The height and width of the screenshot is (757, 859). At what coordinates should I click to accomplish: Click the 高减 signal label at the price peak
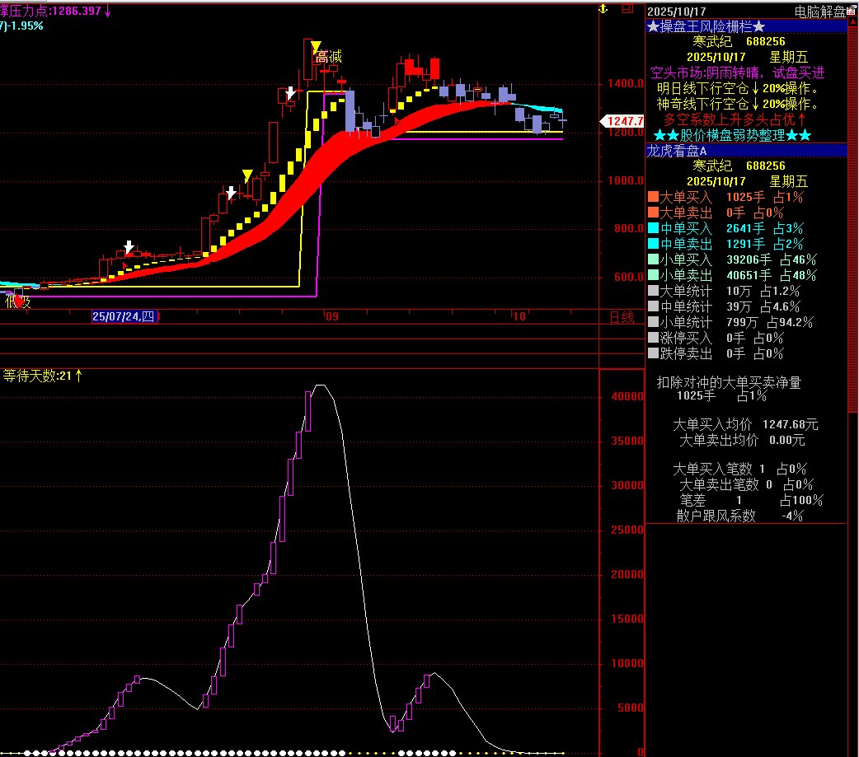pyautogui.click(x=328, y=57)
